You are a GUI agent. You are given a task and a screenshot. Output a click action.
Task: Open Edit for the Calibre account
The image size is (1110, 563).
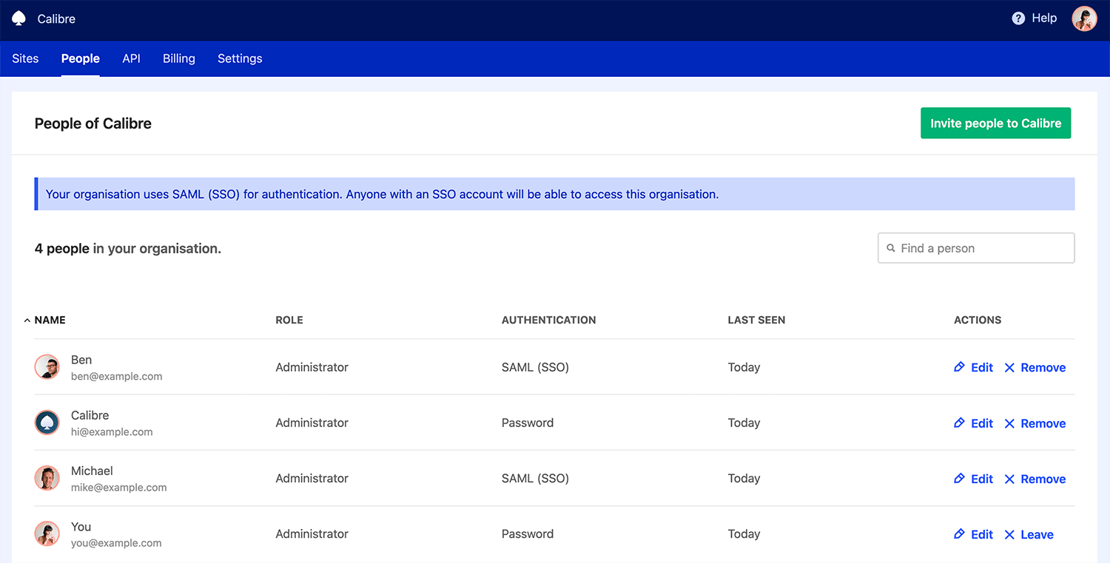coord(981,423)
